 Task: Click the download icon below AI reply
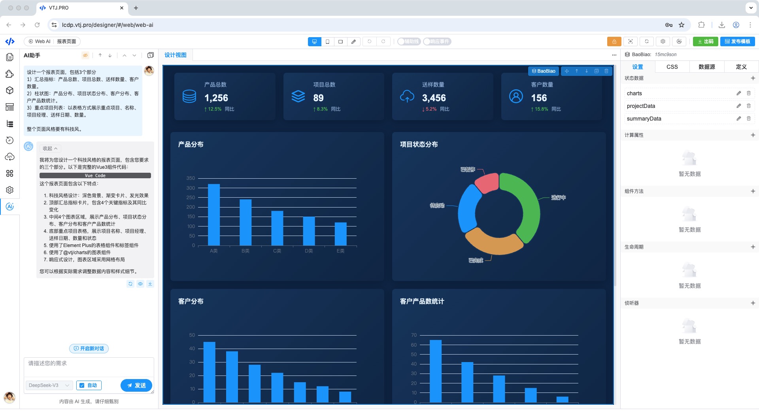coord(150,284)
